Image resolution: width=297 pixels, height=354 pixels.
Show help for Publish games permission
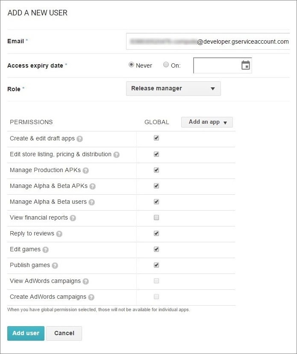(x=55, y=265)
